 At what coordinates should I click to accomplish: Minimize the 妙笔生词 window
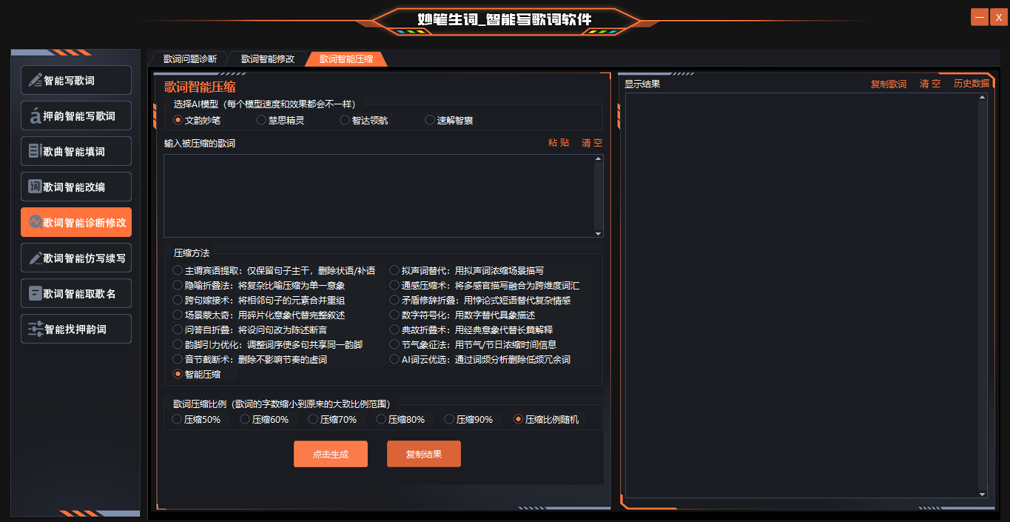click(x=979, y=17)
